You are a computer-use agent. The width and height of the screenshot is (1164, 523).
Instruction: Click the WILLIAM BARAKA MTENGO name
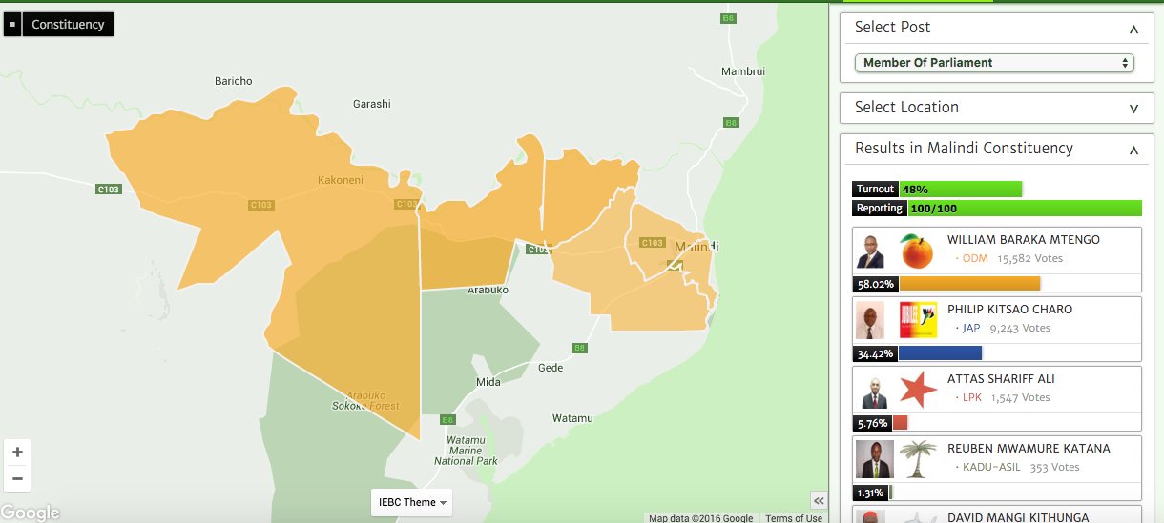(x=1023, y=240)
